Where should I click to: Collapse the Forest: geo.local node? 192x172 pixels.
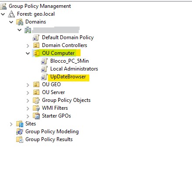pyautogui.click(x=3, y=14)
